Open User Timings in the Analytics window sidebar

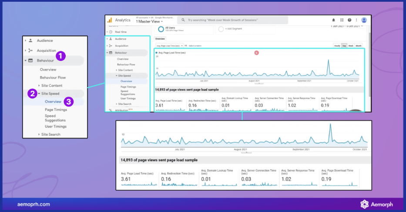(x=128, y=98)
